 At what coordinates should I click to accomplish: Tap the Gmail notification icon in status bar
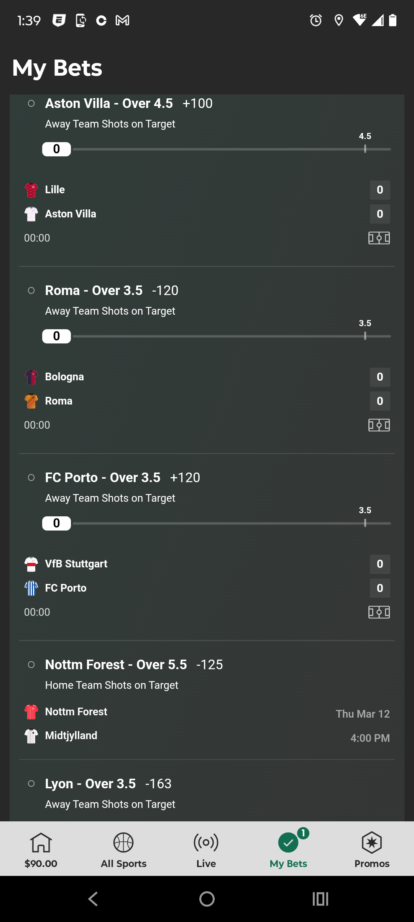(x=122, y=20)
